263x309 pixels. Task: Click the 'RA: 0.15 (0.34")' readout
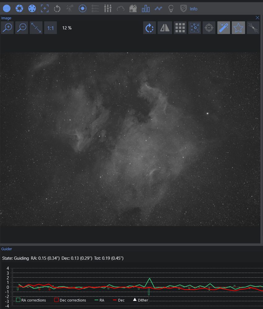click(45, 258)
